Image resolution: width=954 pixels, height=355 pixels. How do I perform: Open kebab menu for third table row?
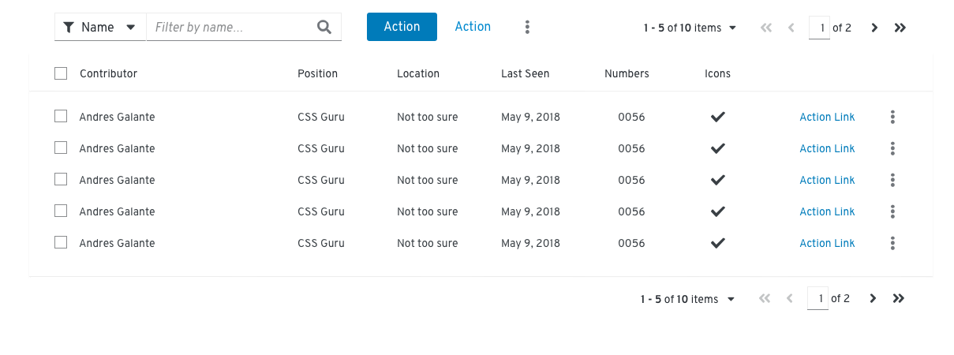[x=892, y=180]
